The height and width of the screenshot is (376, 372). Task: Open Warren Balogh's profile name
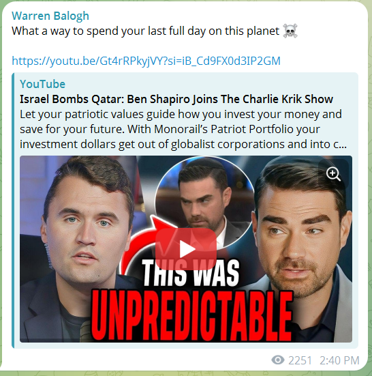pyautogui.click(x=50, y=16)
